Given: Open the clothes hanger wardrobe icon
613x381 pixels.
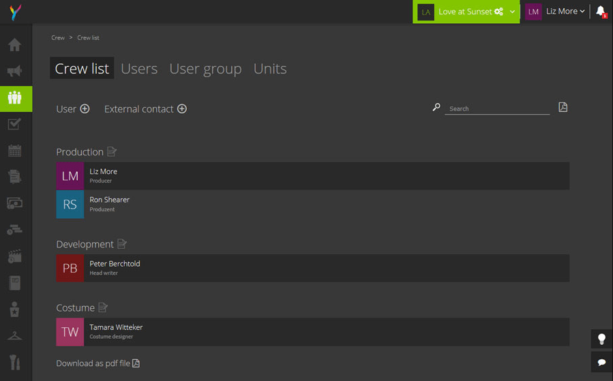Looking at the screenshot, I should [x=14, y=335].
